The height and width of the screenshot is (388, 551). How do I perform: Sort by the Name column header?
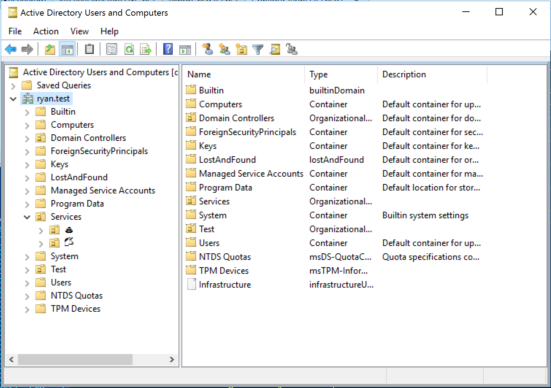[x=244, y=74]
